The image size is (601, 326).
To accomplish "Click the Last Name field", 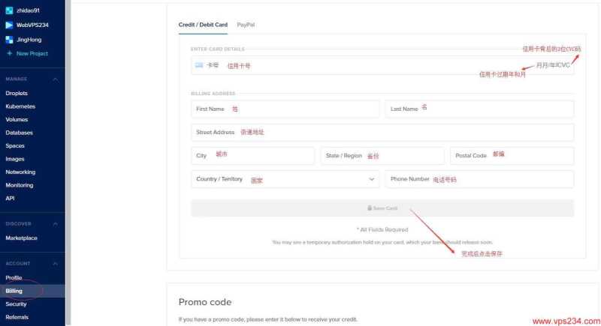I will [479, 109].
